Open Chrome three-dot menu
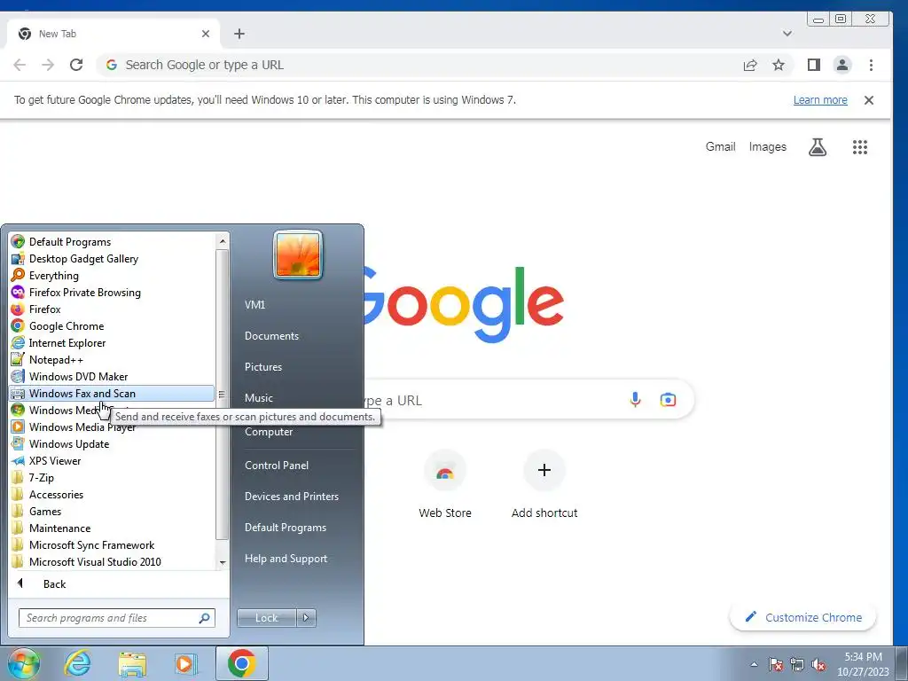This screenshot has width=908, height=681. [x=871, y=65]
